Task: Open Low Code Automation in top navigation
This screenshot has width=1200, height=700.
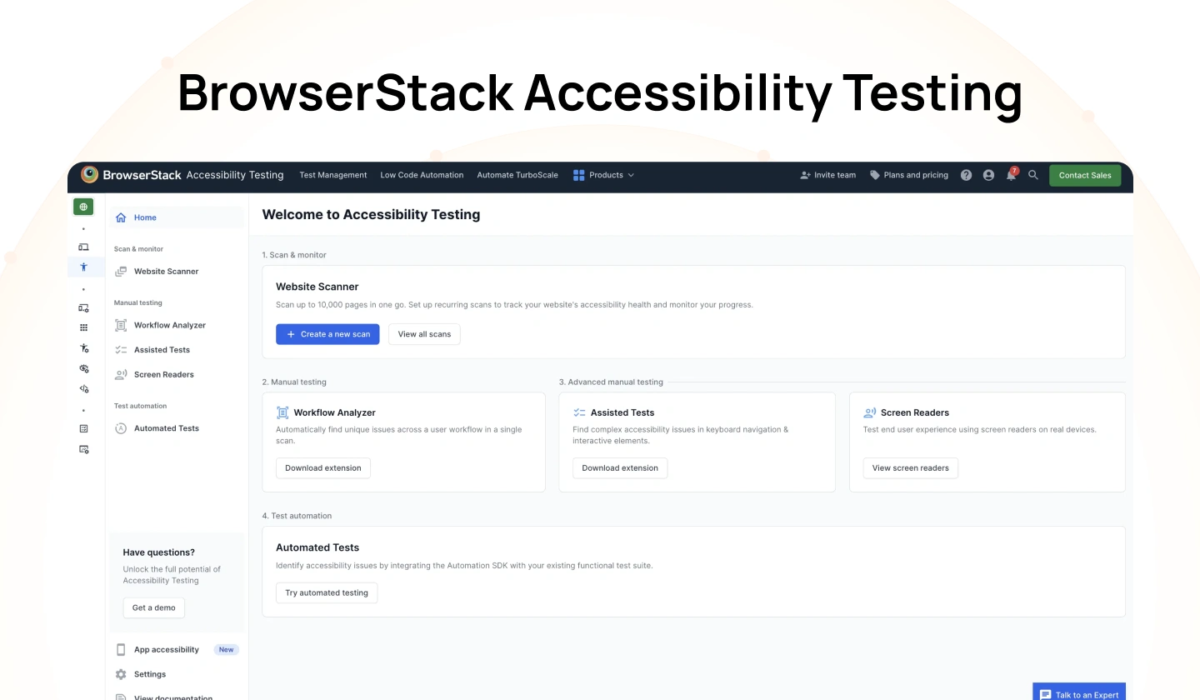Action: (x=422, y=175)
